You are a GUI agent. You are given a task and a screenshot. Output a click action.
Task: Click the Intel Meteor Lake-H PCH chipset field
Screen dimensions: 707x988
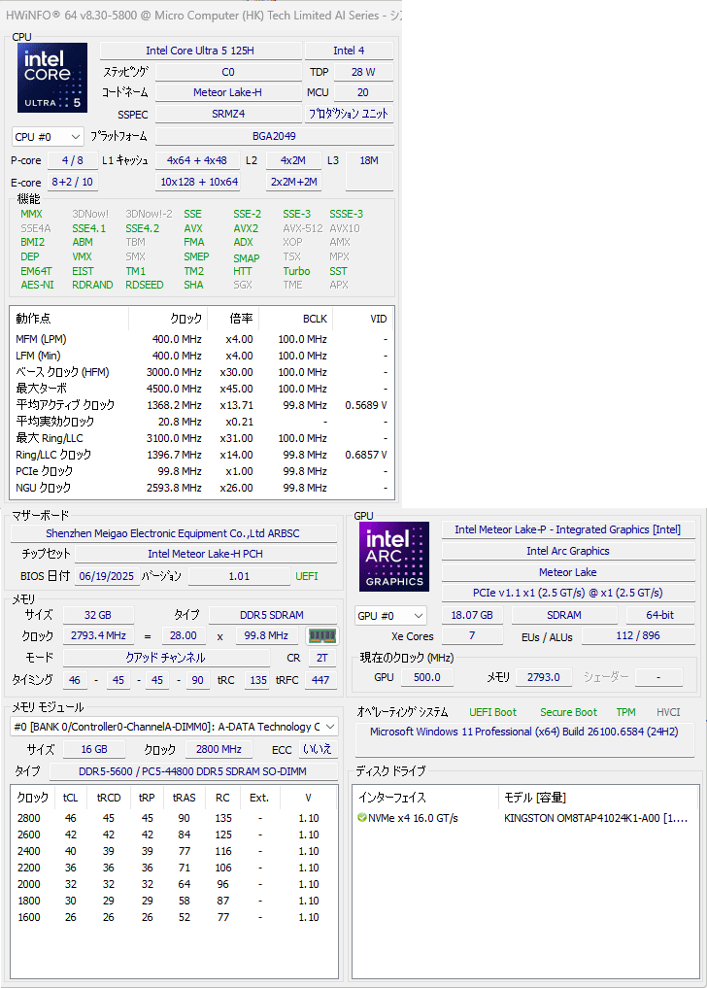[203, 554]
